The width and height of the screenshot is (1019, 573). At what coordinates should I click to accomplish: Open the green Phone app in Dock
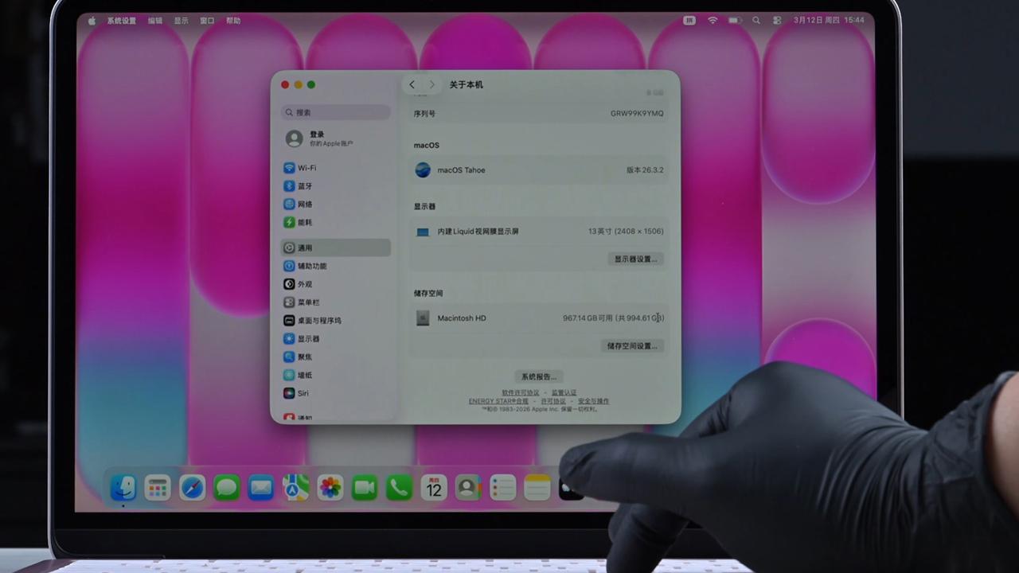click(x=400, y=487)
